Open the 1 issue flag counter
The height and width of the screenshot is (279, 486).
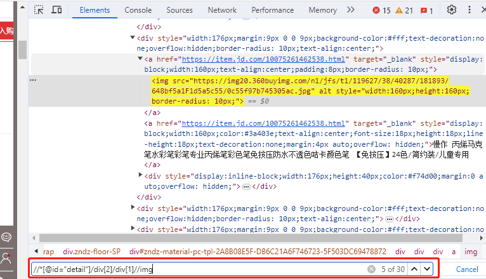pos(426,11)
